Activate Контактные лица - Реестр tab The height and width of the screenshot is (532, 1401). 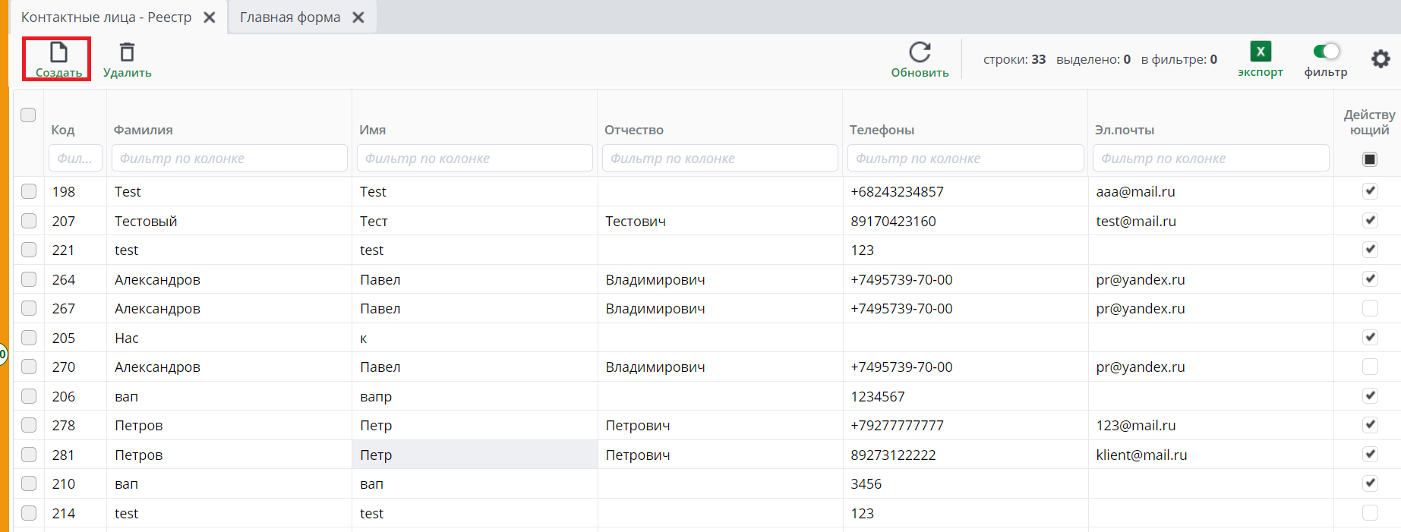point(106,17)
